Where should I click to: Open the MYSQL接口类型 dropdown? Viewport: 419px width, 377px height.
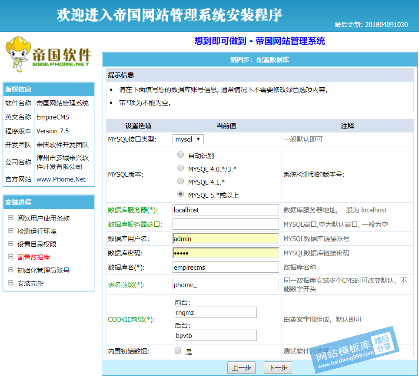188,139
